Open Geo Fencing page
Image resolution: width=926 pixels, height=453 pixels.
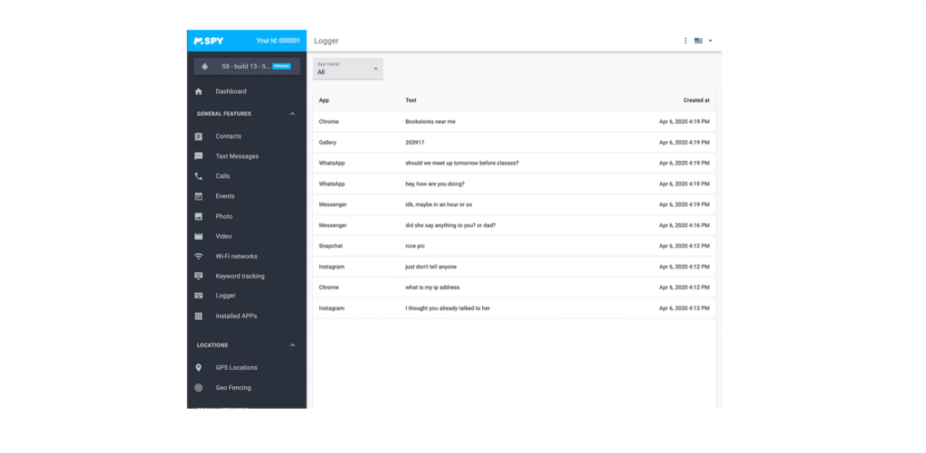point(233,387)
